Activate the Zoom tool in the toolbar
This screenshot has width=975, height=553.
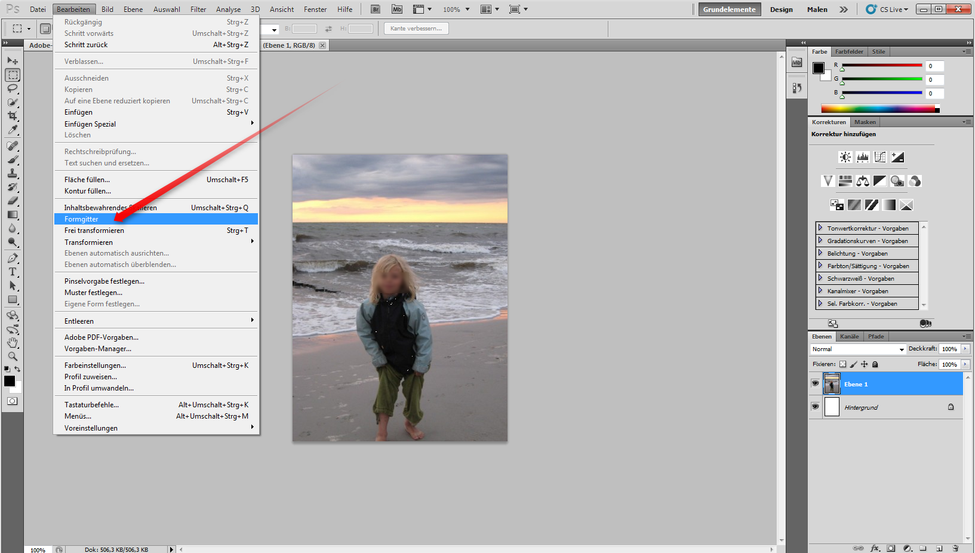13,357
